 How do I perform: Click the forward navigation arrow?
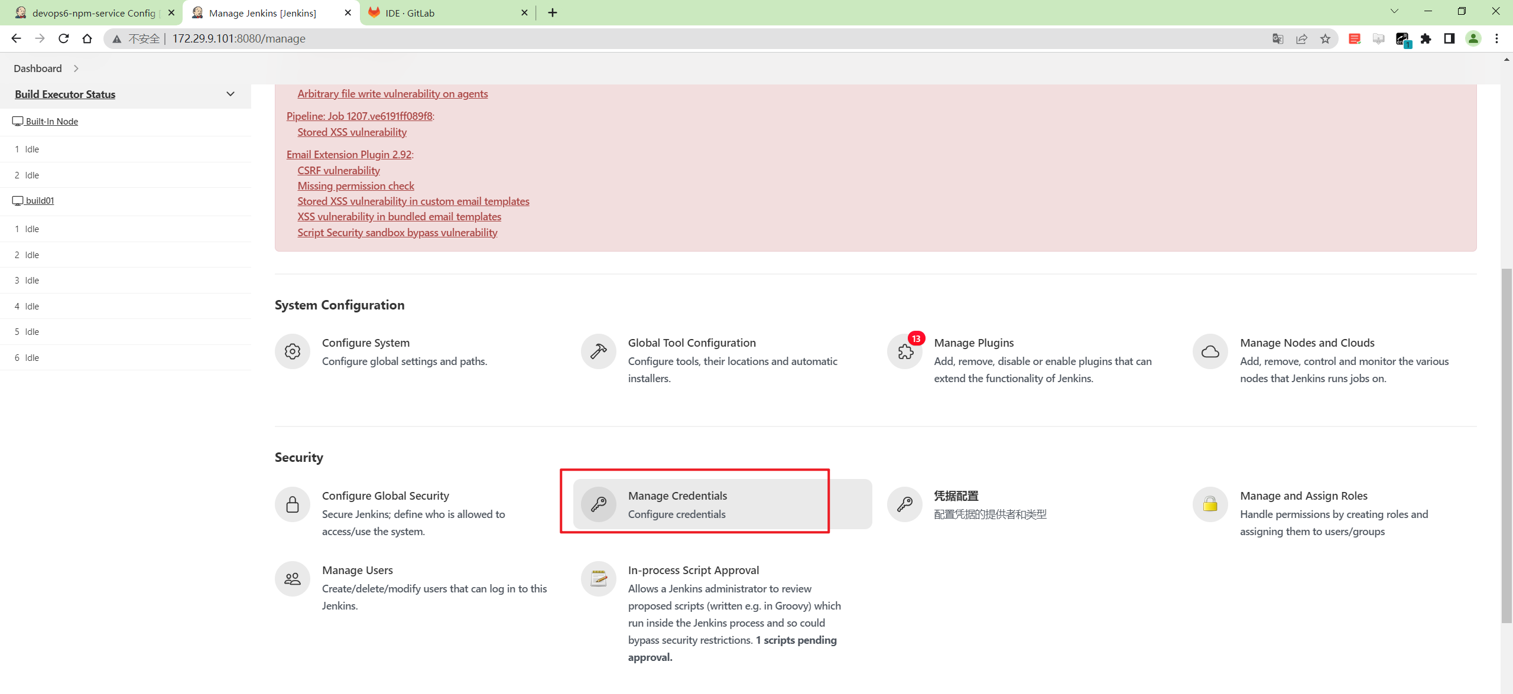tap(40, 38)
